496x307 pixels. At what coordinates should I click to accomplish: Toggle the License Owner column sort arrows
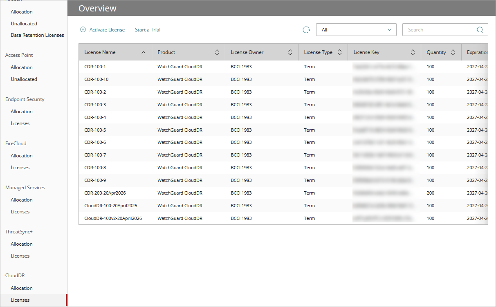(x=290, y=52)
